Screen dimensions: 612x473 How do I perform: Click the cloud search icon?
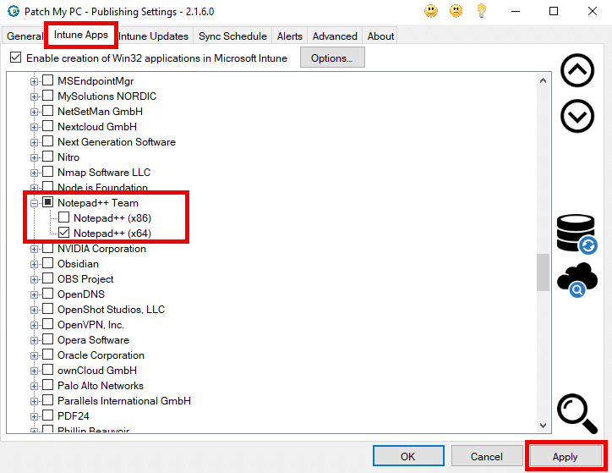[576, 281]
